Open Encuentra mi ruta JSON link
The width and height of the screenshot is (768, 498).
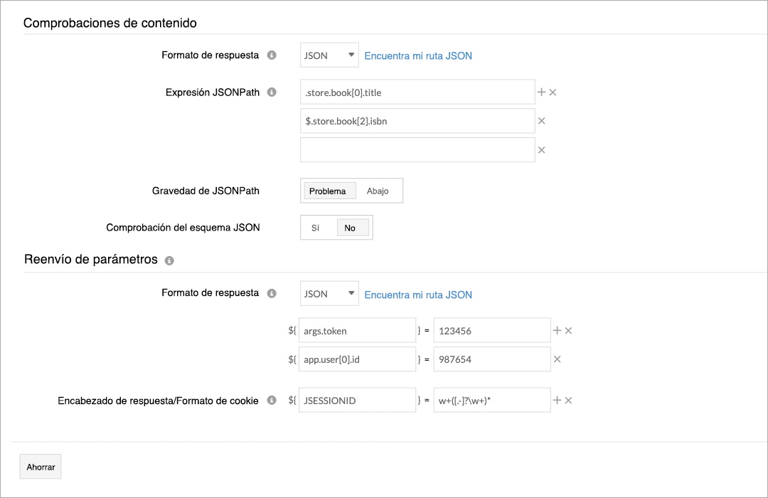(417, 55)
